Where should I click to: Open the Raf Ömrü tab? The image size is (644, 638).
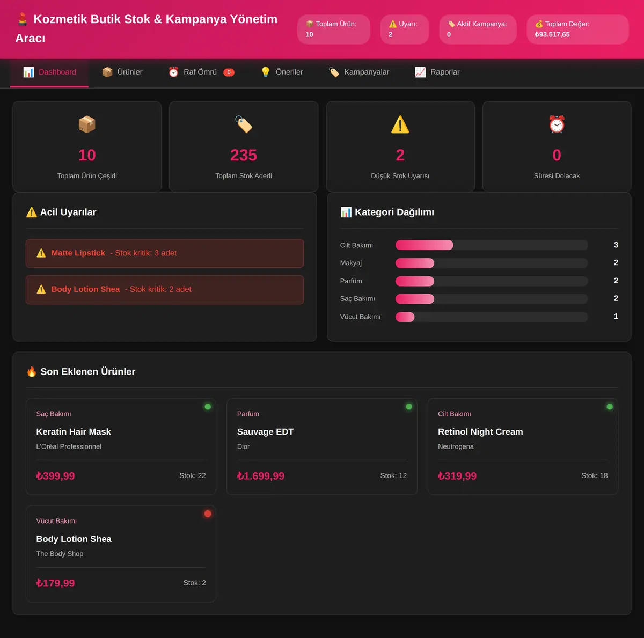tap(201, 72)
